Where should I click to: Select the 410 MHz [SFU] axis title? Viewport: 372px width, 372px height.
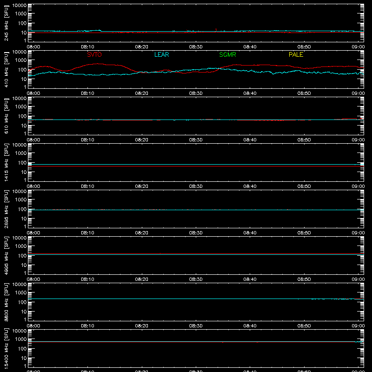coord(6,69)
